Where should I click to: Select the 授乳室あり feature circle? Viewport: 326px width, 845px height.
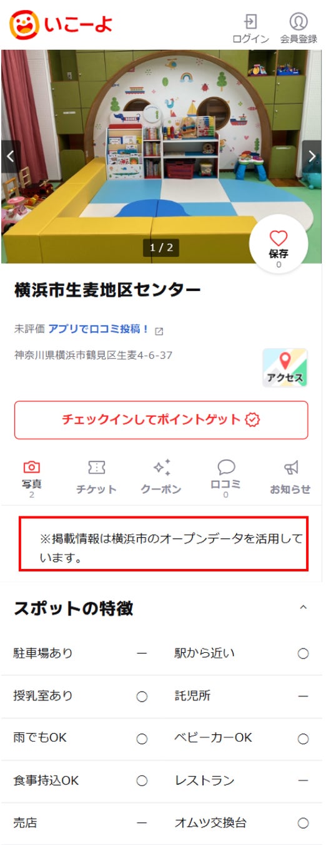(x=142, y=696)
